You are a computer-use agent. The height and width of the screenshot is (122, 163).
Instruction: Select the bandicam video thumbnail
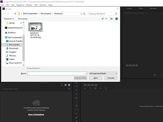(35, 27)
